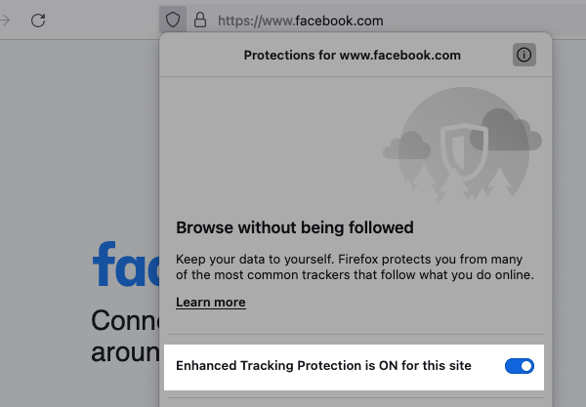This screenshot has height=407, width=586.
Task: Reload the current page
Action: click(x=38, y=20)
